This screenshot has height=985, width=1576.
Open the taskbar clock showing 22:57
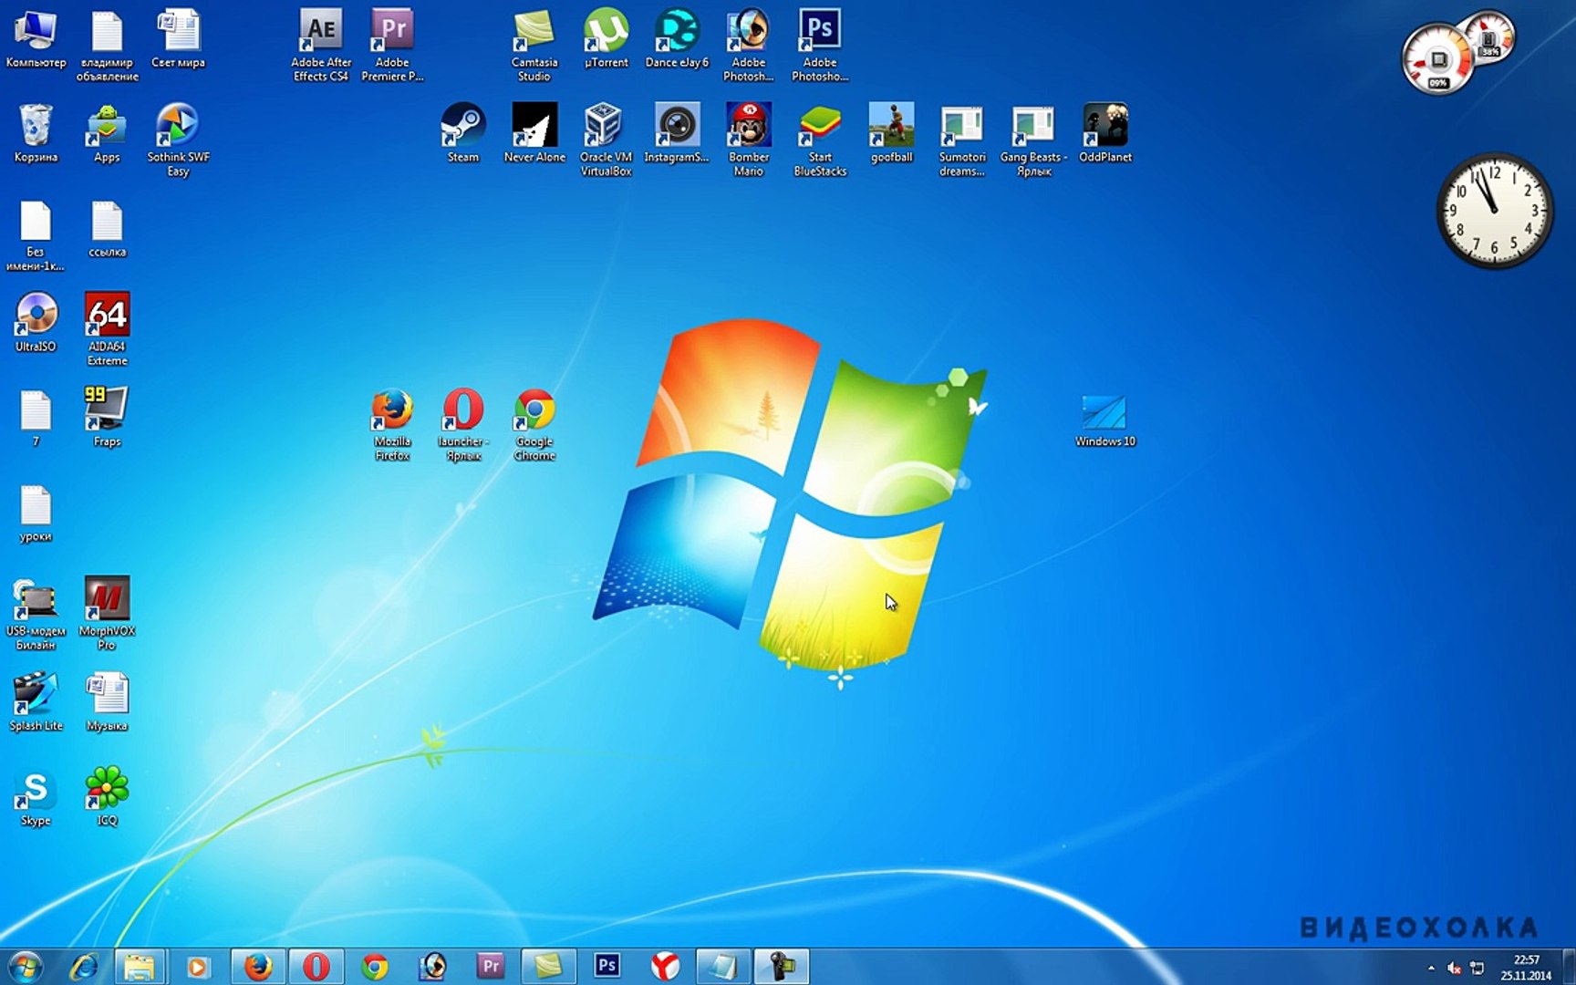pos(1526,967)
